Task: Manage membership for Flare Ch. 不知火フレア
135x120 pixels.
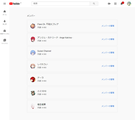Action: pos(108,26)
